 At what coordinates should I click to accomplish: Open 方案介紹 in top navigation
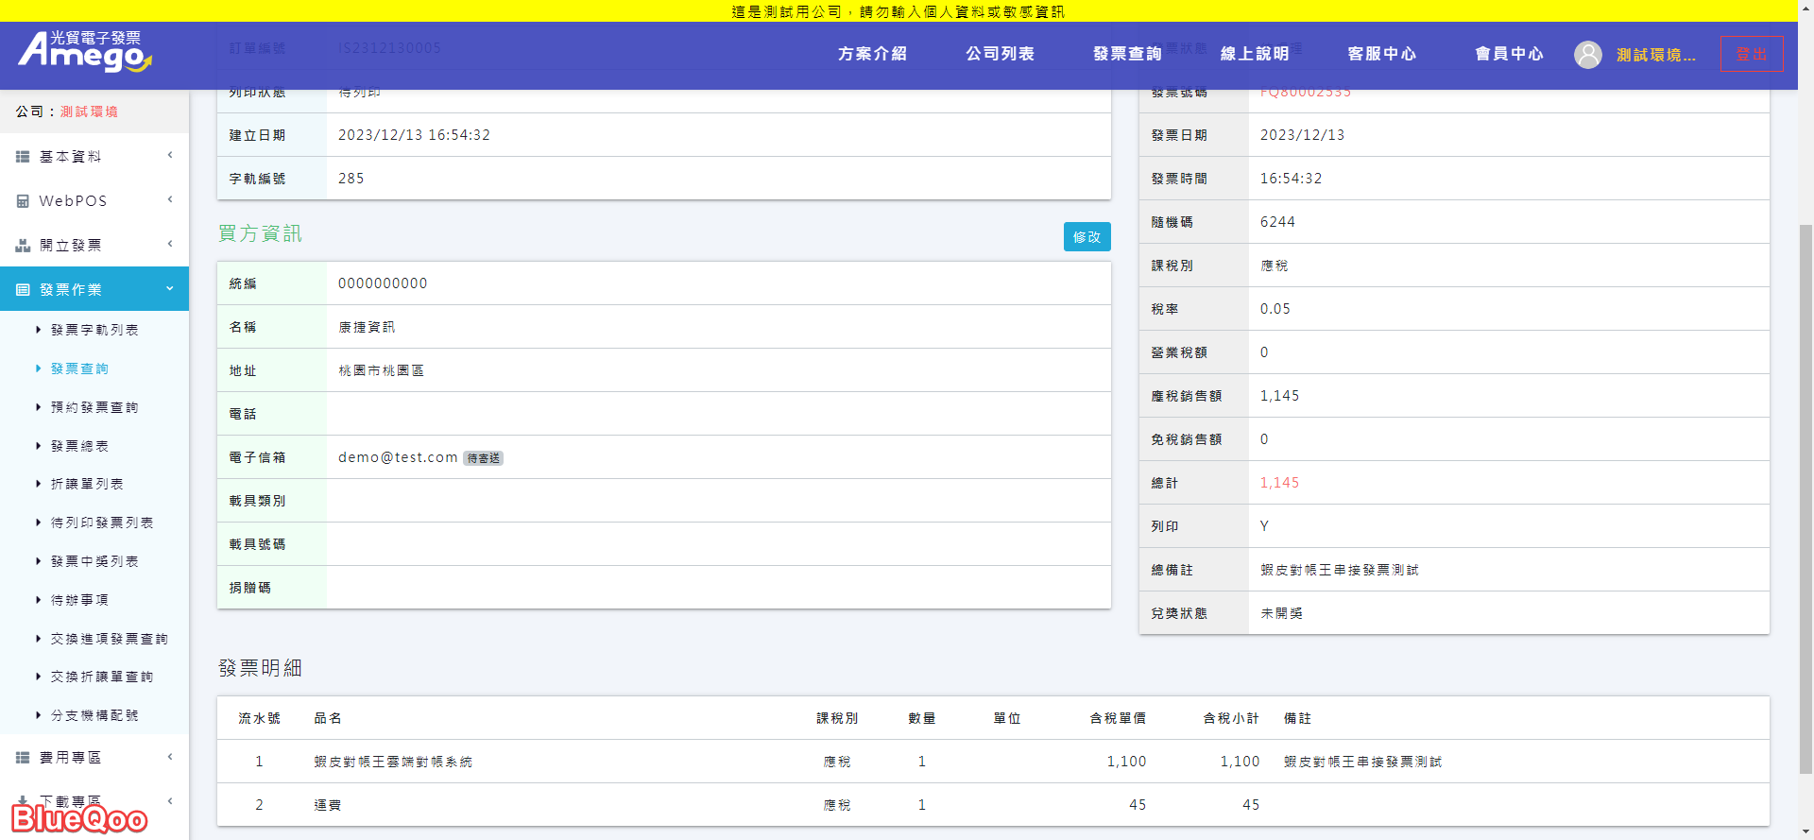click(872, 54)
